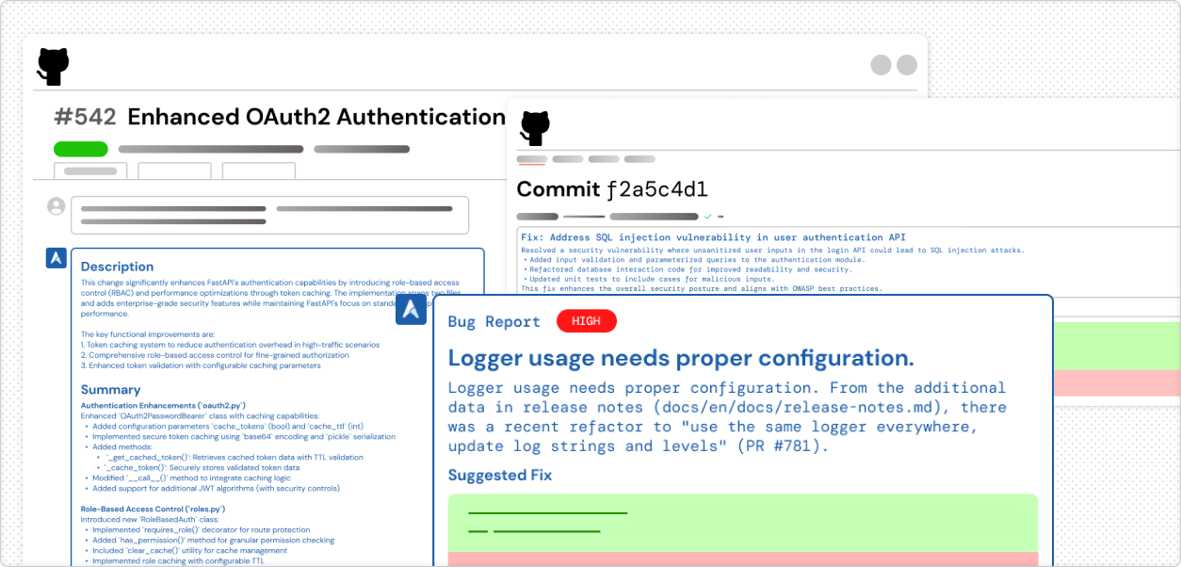The width and height of the screenshot is (1181, 567).
Task: Click the green status pill below #542
Action: coord(81,149)
